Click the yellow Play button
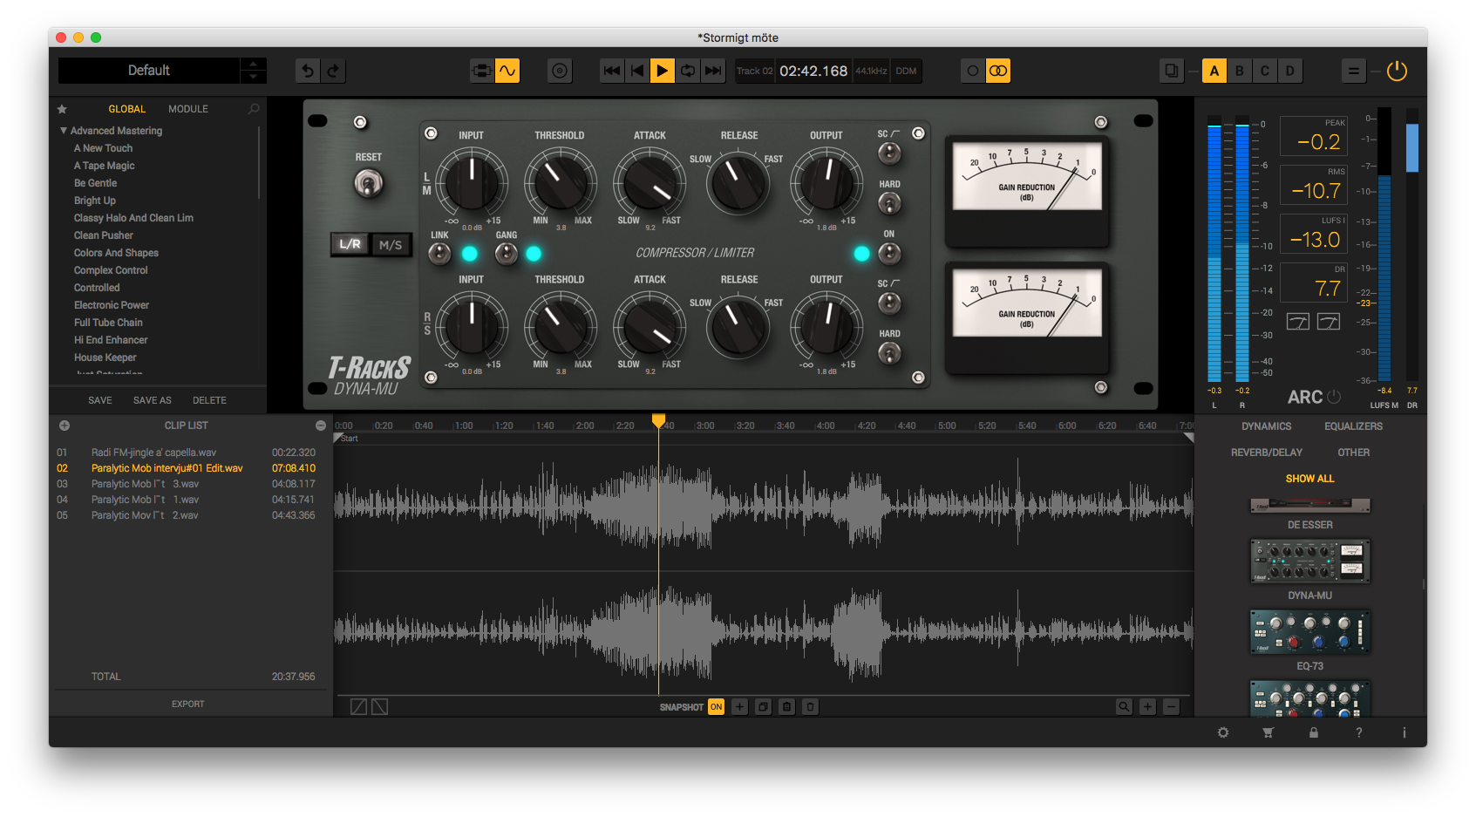This screenshot has width=1476, height=817. click(x=663, y=71)
